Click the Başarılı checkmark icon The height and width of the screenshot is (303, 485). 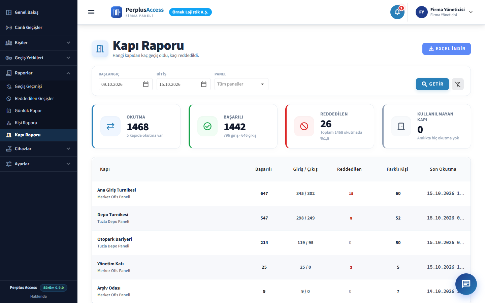[x=207, y=126]
